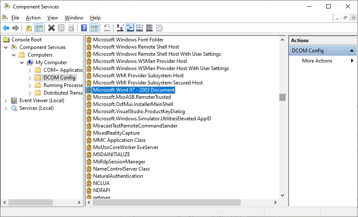
Task: Collapse the DCOM Config actions section
Action: point(352,51)
